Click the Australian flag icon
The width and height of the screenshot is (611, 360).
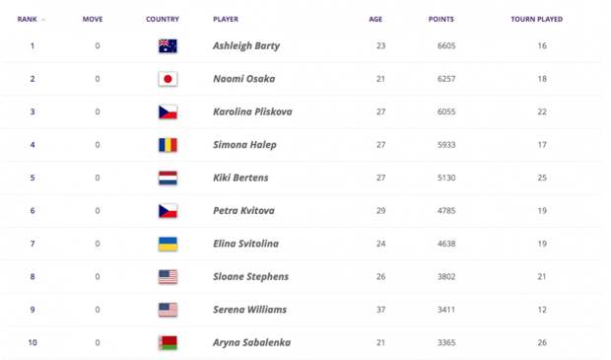tap(168, 46)
